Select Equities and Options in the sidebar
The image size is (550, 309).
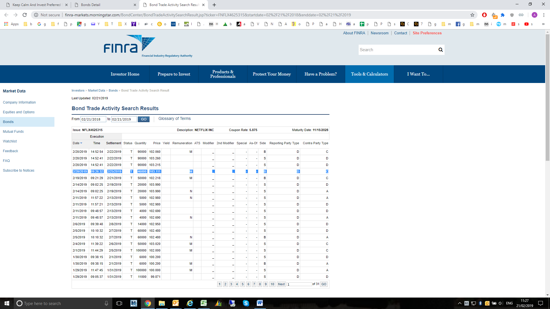pyautogui.click(x=19, y=112)
